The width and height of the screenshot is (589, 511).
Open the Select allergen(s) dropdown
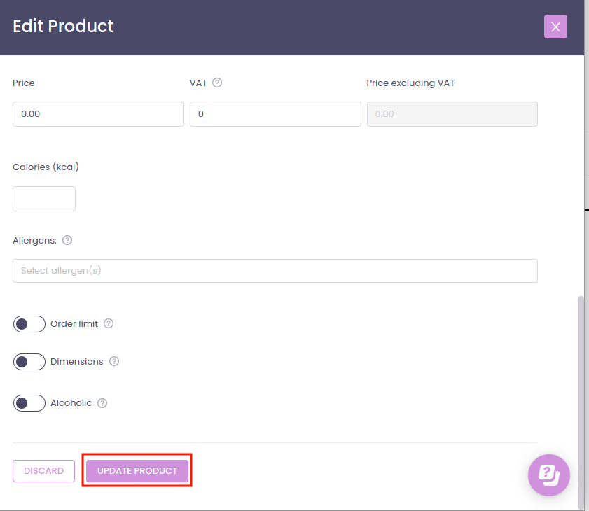(x=275, y=271)
